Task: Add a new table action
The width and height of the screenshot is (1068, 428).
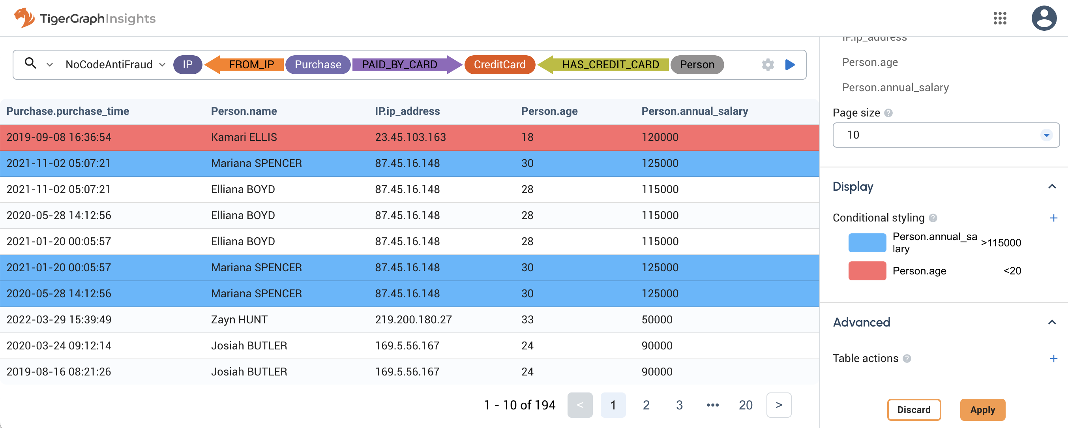Action: (x=1054, y=359)
